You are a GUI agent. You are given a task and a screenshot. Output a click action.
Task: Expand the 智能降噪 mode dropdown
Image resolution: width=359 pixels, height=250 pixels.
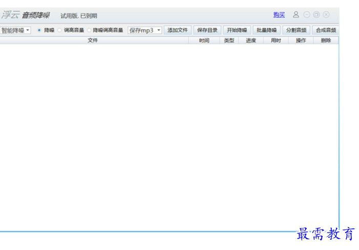tap(15, 30)
